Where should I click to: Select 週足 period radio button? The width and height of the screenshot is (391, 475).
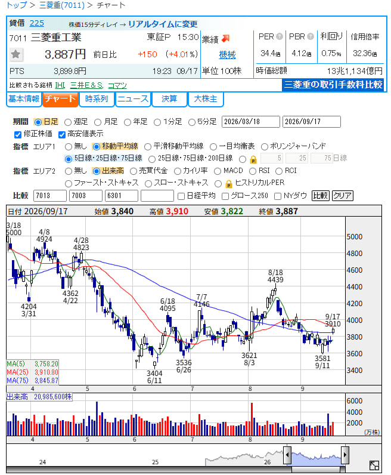68,122
